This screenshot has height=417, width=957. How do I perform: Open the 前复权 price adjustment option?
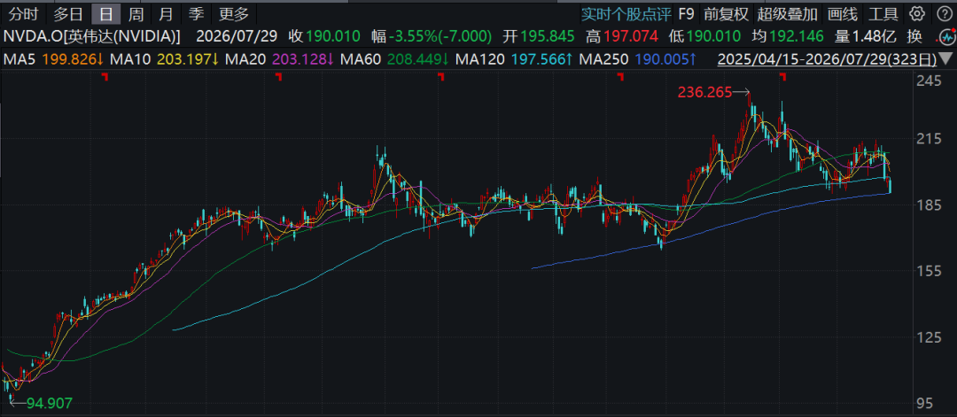click(x=726, y=13)
